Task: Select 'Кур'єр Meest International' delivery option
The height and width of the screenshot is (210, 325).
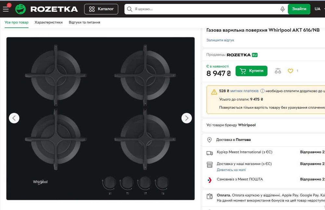Action: pos(244,152)
